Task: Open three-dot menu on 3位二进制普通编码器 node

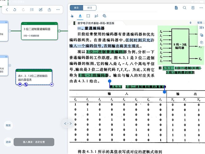Action: tap(25, 23)
